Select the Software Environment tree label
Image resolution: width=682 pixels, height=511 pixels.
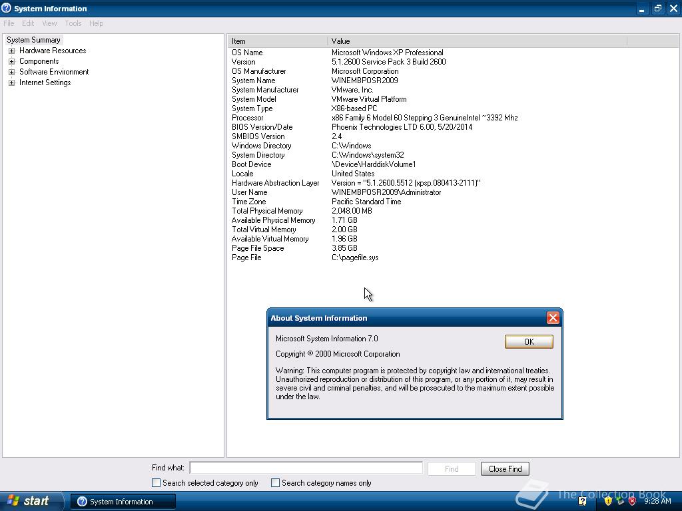[x=54, y=72]
